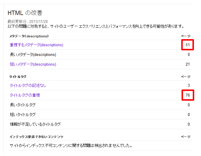
Task: Select 情報が不足しているタイトルタグ row label
Action: pyautogui.click(x=35, y=124)
